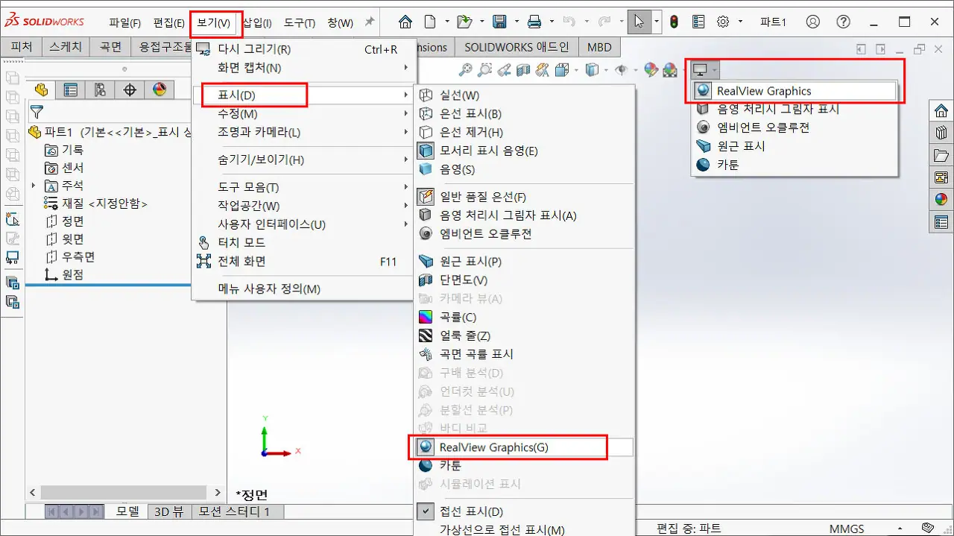Switch to the SOLIDWORKS 애드인 tab
Viewport: 954px width, 536px height.
517,47
